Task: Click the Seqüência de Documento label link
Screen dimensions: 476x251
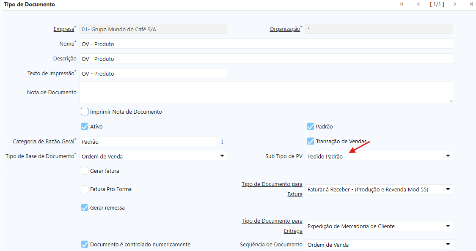Action: pyautogui.click(x=271, y=245)
